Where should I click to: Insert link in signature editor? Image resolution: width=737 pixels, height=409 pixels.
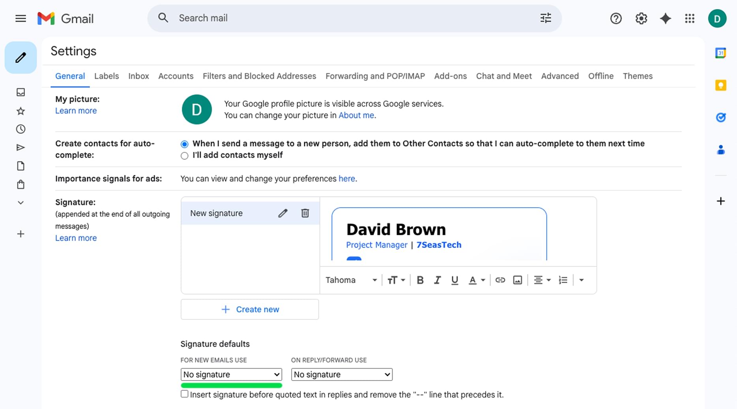[500, 280]
